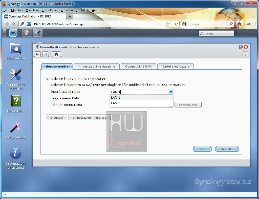Open Pannello di controllo desktop icon
The width and height of the screenshot is (259, 199).
pos(15,79)
